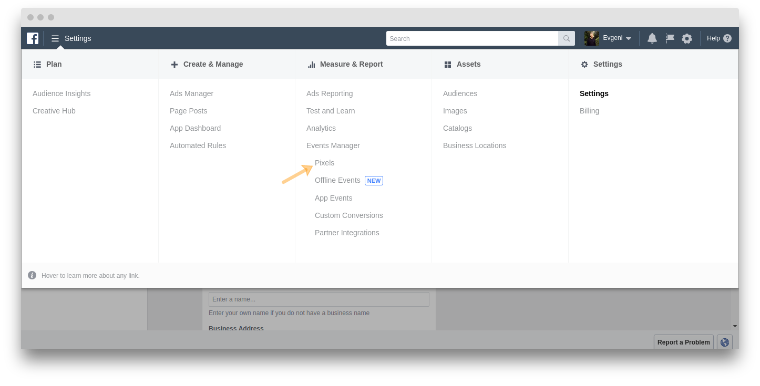Select Offline Events
Viewport: 760px width, 386px height.
[x=337, y=180]
